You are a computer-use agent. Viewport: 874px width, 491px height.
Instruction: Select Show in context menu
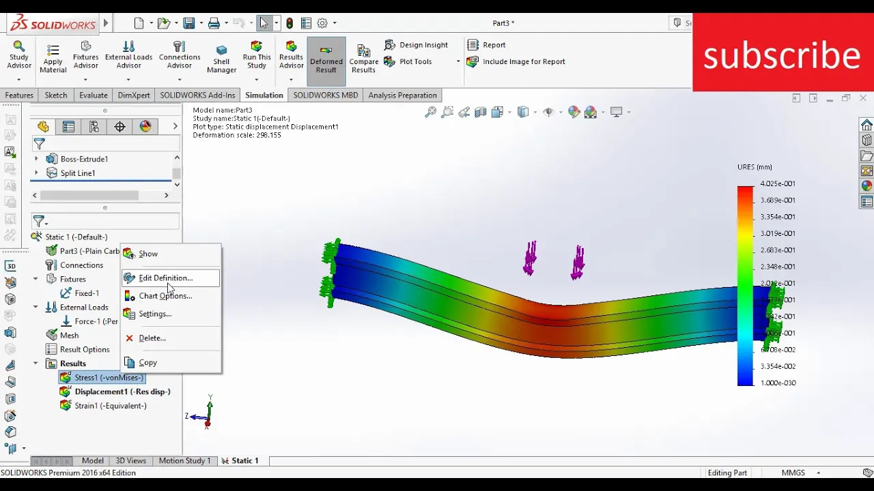[171, 254]
